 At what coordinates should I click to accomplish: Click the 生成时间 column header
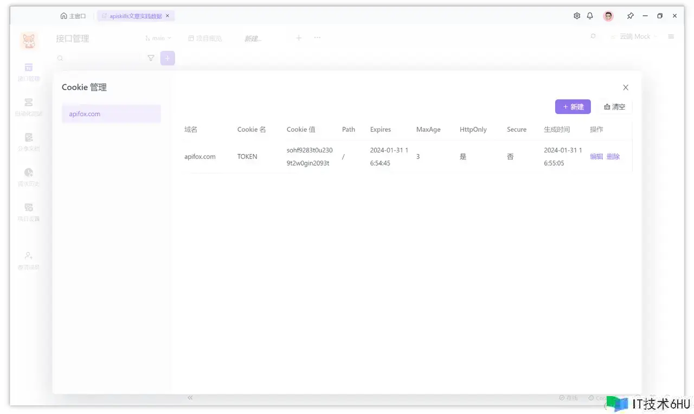[x=557, y=130]
